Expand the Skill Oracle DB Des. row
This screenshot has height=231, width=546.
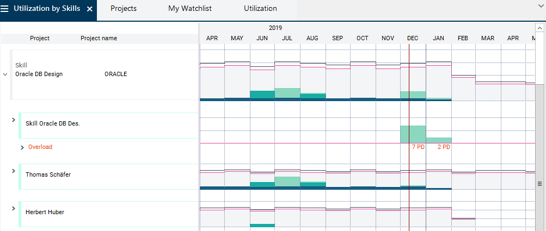(x=14, y=119)
